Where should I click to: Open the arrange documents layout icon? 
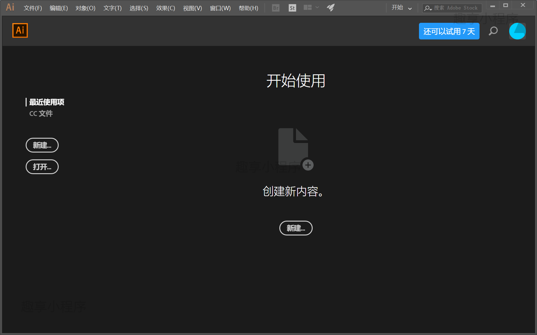[308, 7]
